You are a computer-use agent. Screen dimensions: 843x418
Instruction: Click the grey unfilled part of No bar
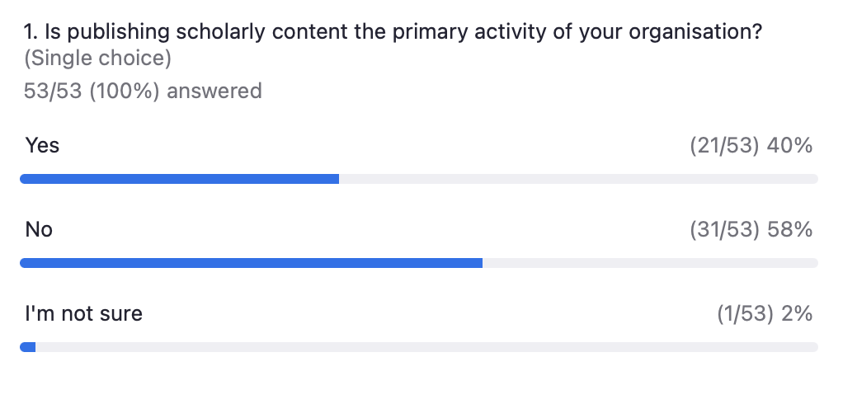tap(650, 263)
